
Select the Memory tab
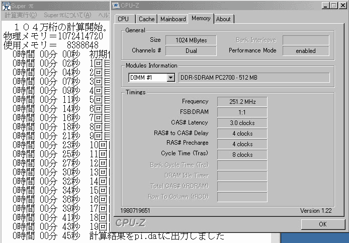(201, 19)
